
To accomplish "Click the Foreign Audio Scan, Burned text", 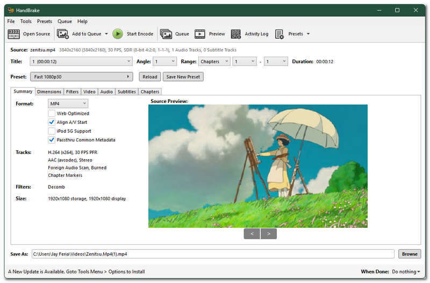I will coord(77,168).
